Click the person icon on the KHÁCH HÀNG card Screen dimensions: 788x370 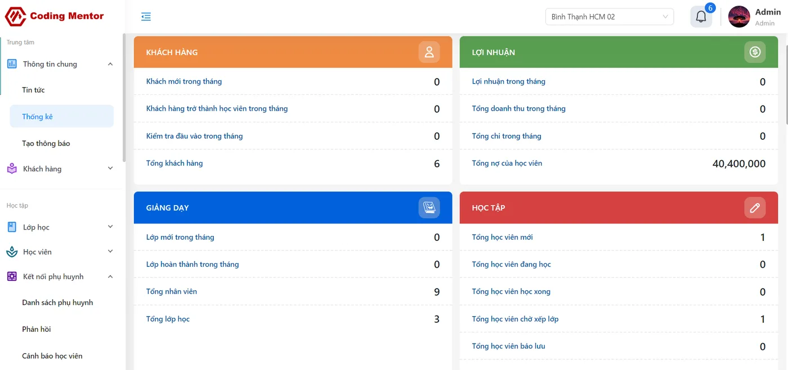coord(429,52)
